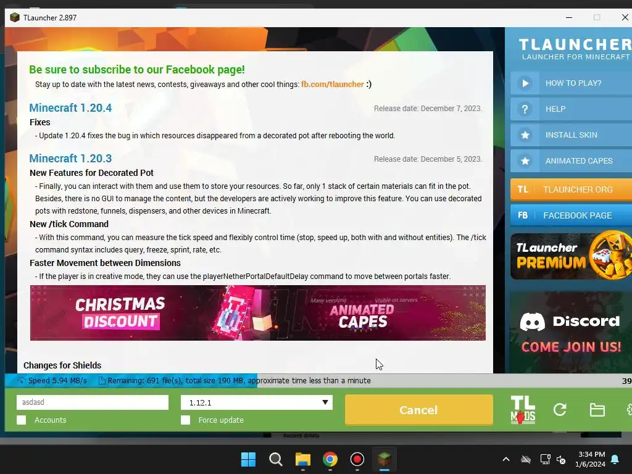Screen dimensions: 632x474
Task: Click the 'Changes for Shields' heading
Action: click(62, 365)
